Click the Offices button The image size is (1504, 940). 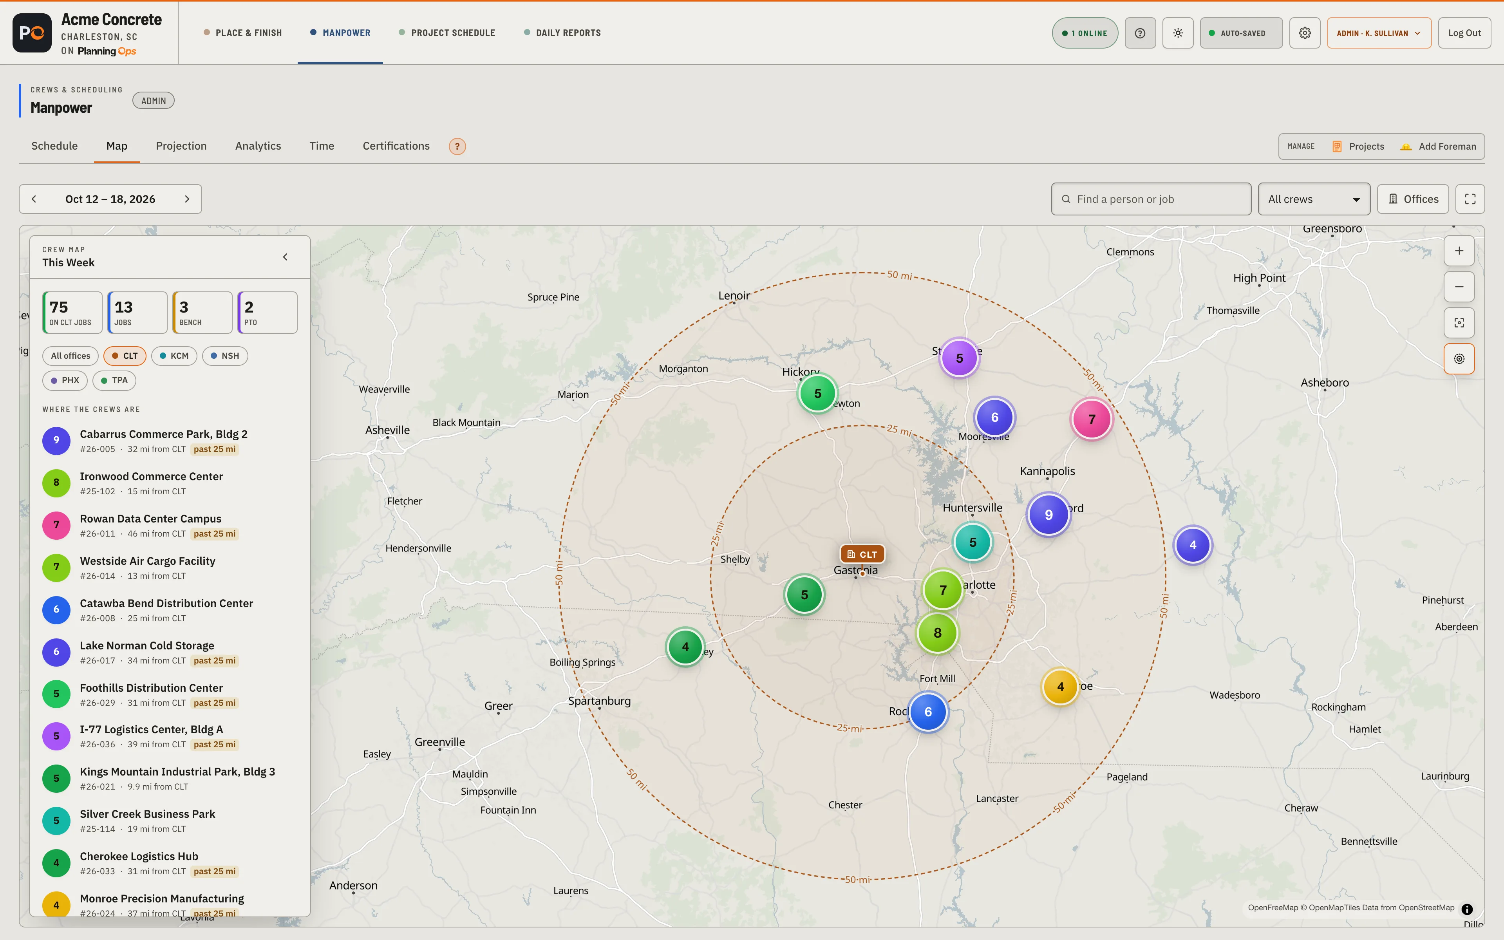click(x=1413, y=199)
